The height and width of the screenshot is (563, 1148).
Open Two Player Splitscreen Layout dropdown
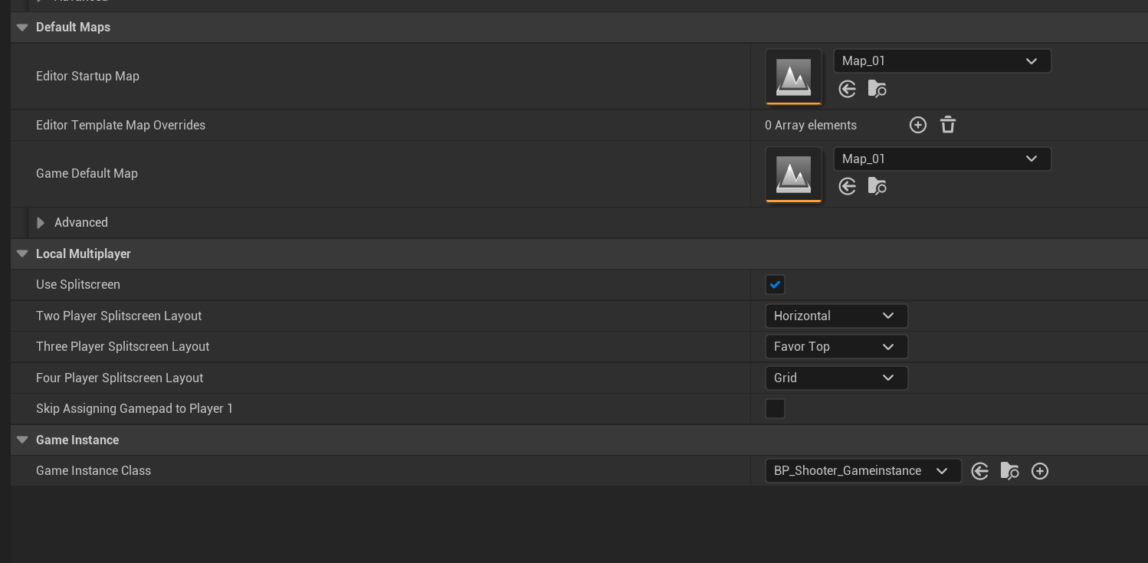(836, 316)
